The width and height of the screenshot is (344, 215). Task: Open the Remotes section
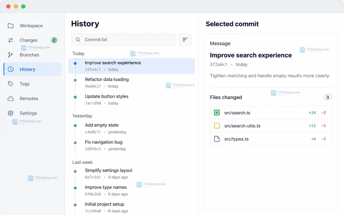pos(32,98)
